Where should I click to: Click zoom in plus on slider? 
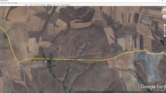click(x=165, y=25)
